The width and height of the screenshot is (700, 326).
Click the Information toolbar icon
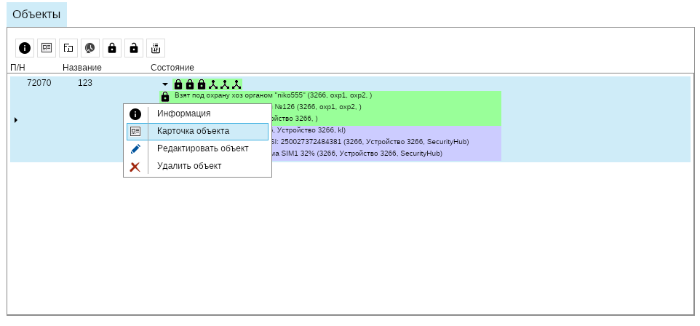[25, 48]
